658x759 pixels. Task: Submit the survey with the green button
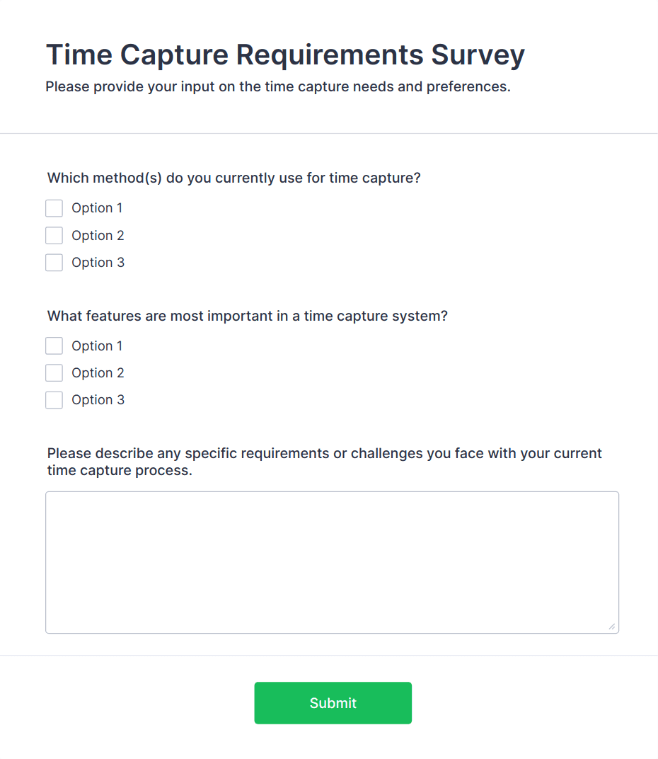[333, 703]
